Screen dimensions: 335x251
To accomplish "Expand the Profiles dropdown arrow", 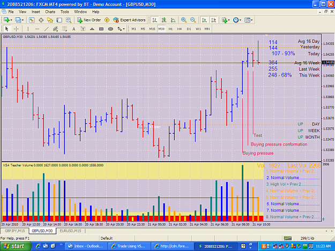I will [x=23, y=20].
